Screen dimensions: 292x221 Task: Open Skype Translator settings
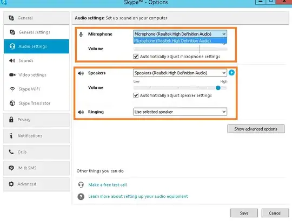[x=36, y=103]
